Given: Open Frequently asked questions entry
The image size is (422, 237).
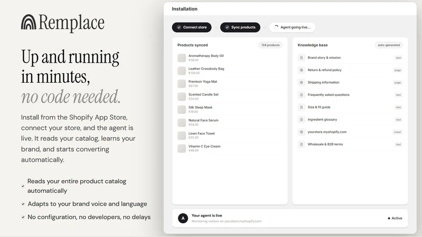Looking at the screenshot, I should pyautogui.click(x=350, y=95).
